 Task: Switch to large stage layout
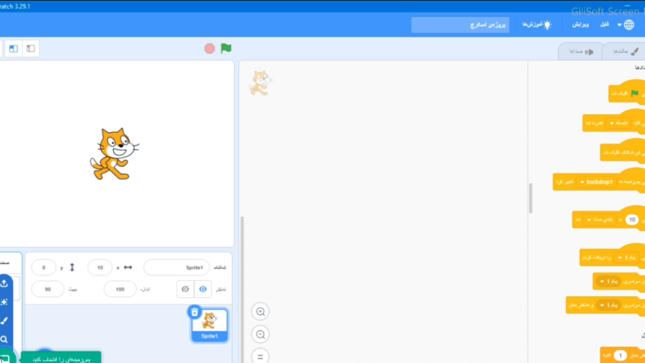13,49
